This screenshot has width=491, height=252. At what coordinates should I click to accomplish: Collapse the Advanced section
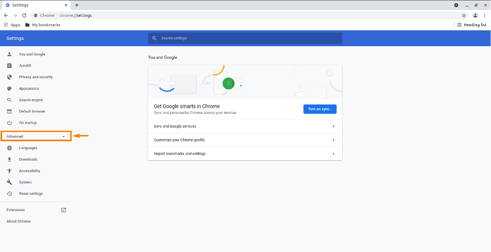[36, 136]
